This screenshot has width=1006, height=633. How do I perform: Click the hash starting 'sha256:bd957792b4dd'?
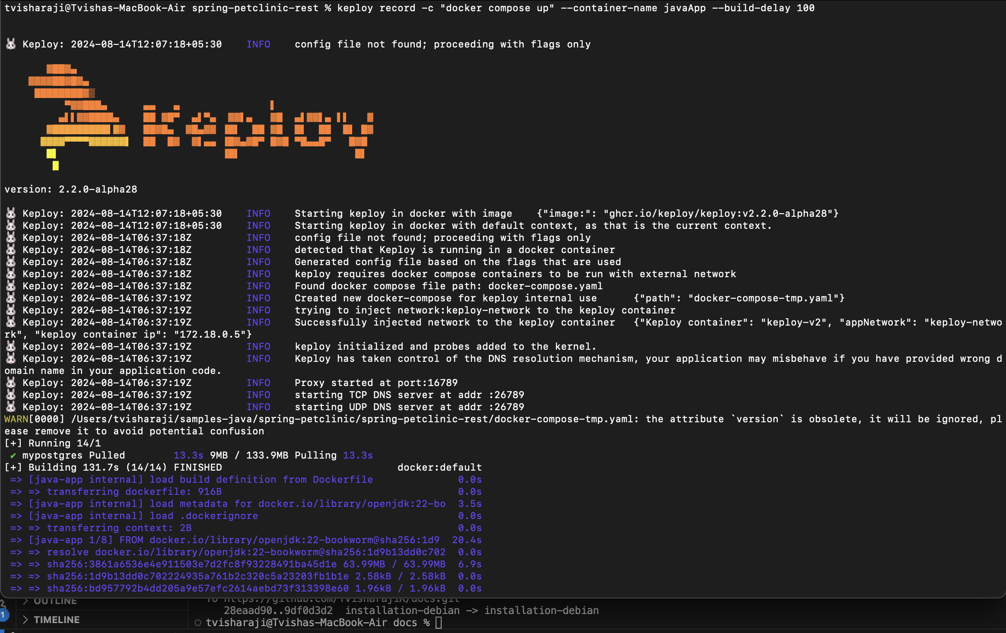point(197,588)
